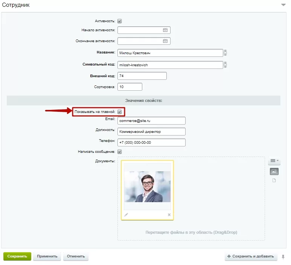Screen dimensions: 291x265
Task: Click the link icon beside Название field
Action: tap(225, 53)
